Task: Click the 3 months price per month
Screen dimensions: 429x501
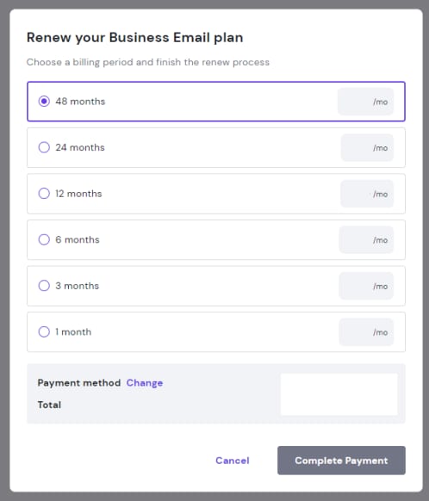Action: [x=366, y=286]
